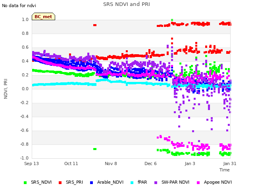Click the blue Arable_NDVI legend swatch

click(x=91, y=182)
